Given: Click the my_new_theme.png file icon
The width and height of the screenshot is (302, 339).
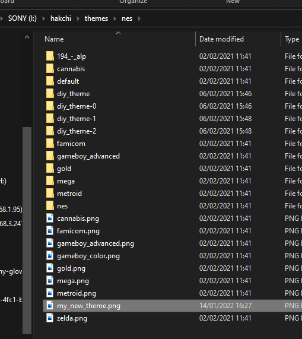Looking at the screenshot, I should tap(50, 306).
